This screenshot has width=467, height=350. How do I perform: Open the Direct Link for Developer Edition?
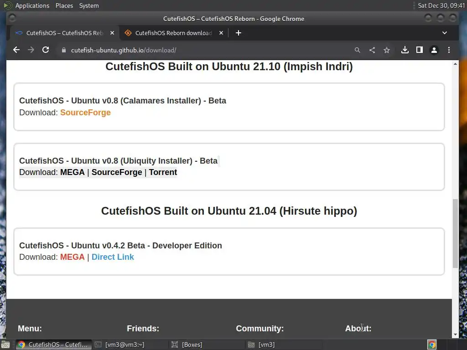tap(113, 257)
